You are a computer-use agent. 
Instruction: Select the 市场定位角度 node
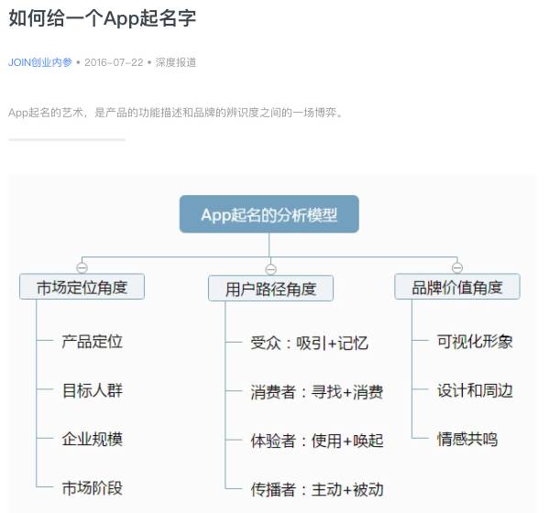[82, 287]
